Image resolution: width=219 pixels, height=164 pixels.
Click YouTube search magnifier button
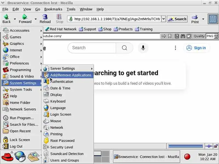(x=124, y=48)
